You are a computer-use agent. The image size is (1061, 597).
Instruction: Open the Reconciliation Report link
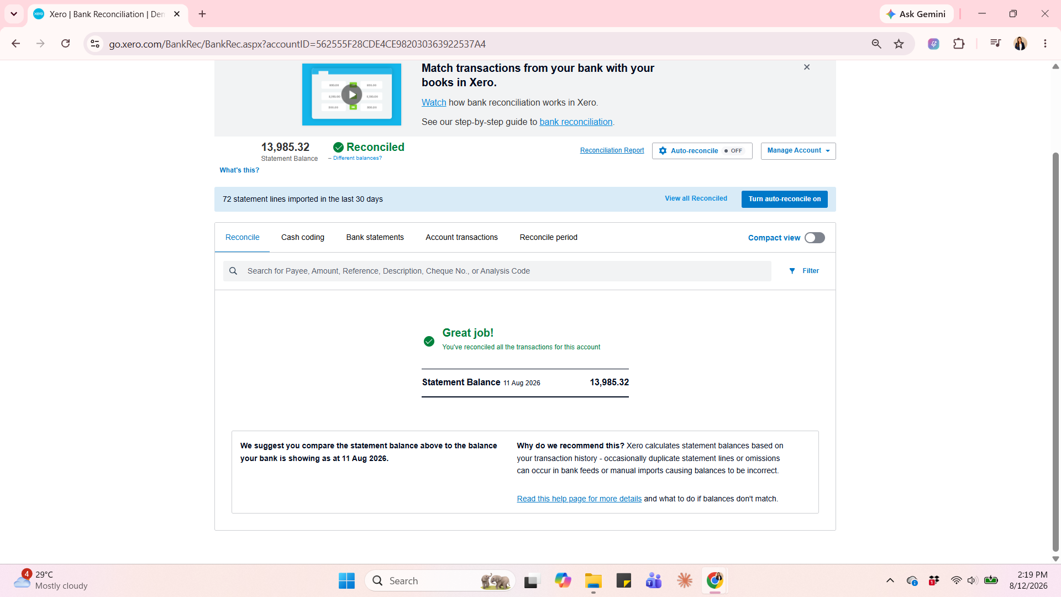pos(612,150)
